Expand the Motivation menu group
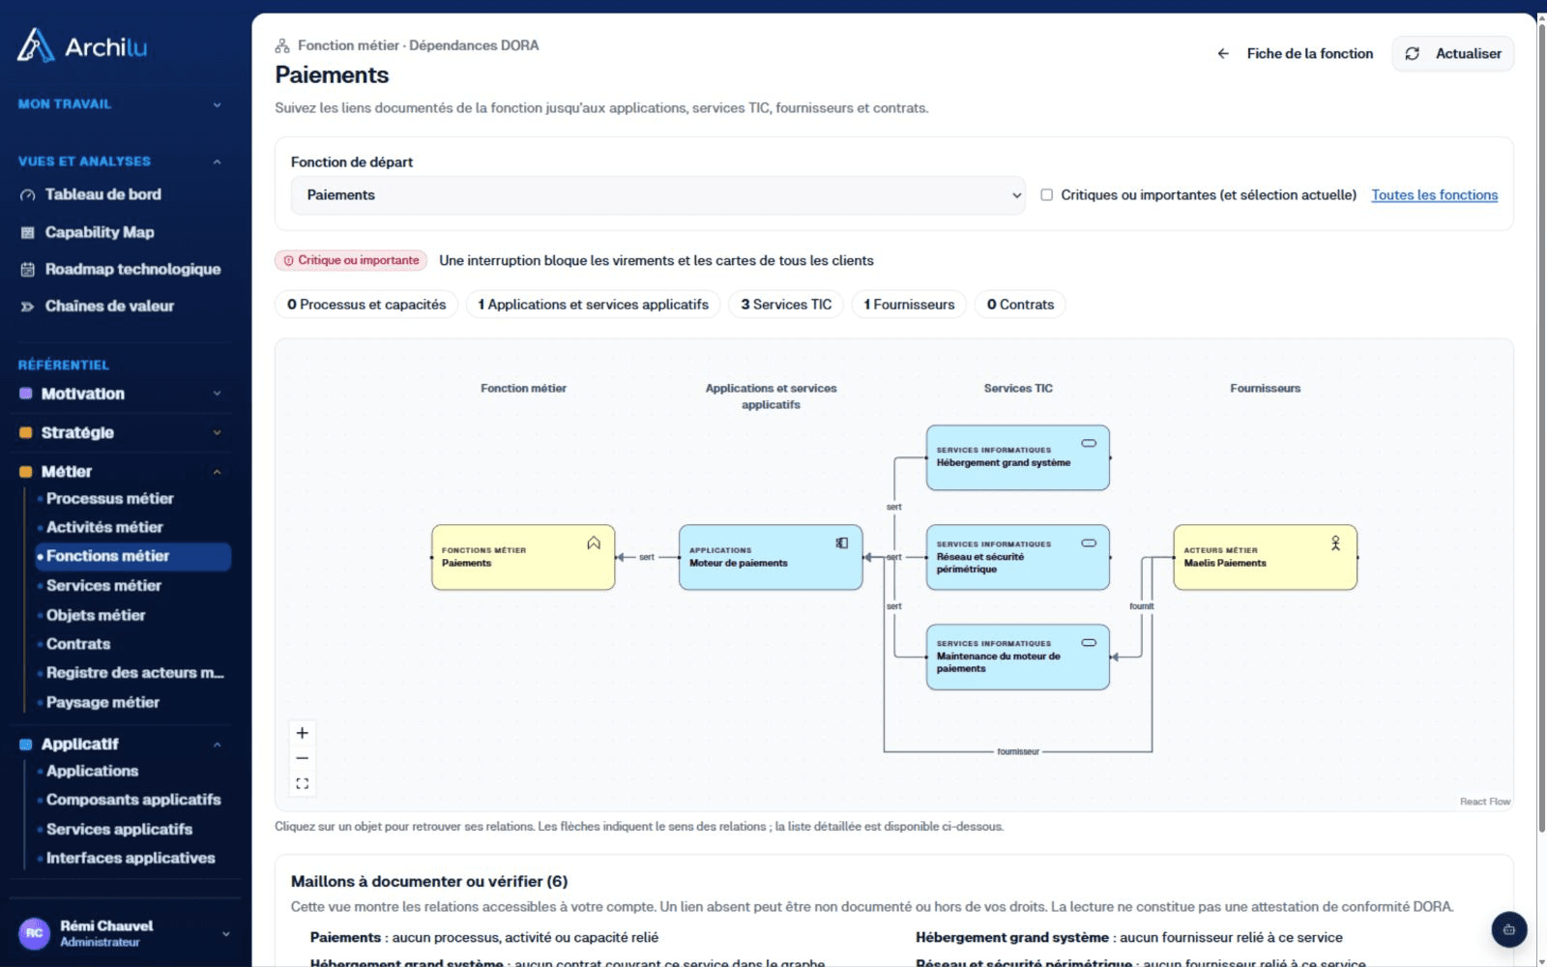Viewport: 1547px width, 967px height. (120, 395)
